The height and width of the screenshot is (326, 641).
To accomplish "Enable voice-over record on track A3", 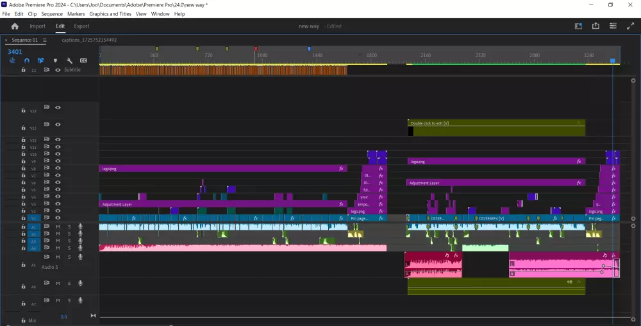I will coord(81,241).
